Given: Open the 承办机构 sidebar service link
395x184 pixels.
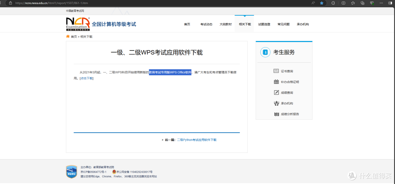Looking at the screenshot, I should 287,104.
